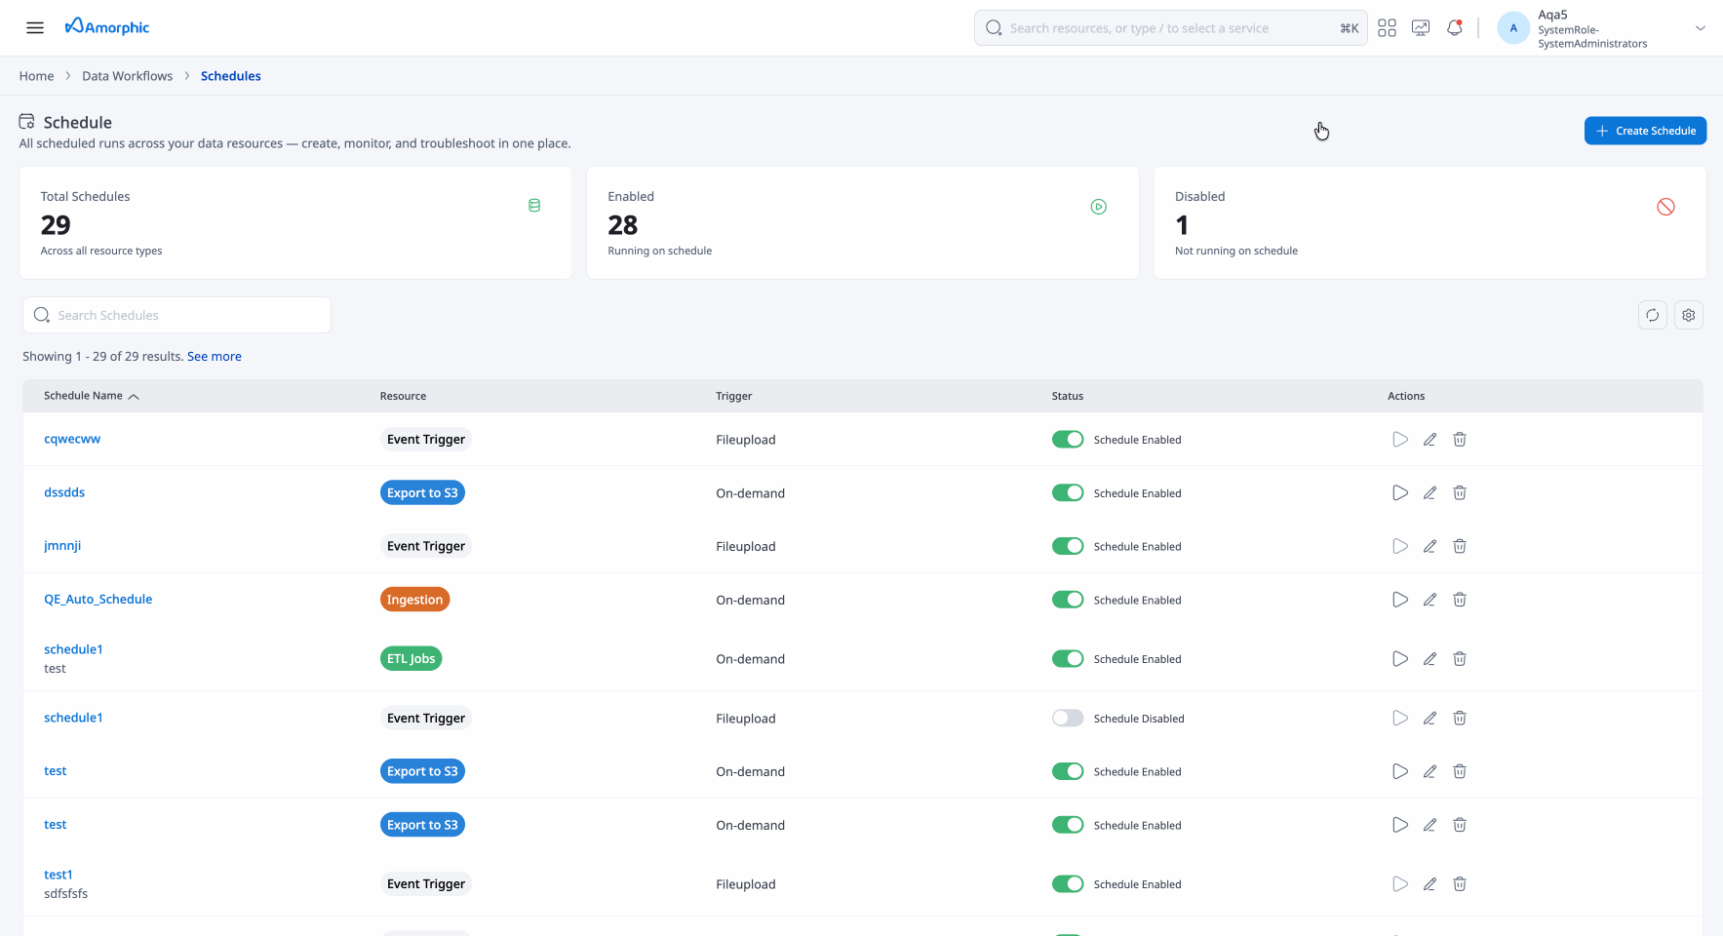Click the Total Schedules card
Viewport: 1723px width, 936px height.
pyautogui.click(x=295, y=223)
